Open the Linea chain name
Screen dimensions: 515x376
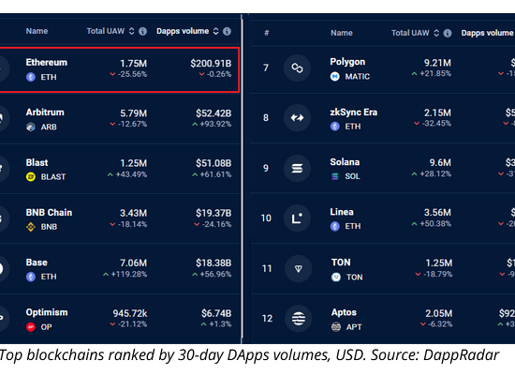[x=342, y=212]
